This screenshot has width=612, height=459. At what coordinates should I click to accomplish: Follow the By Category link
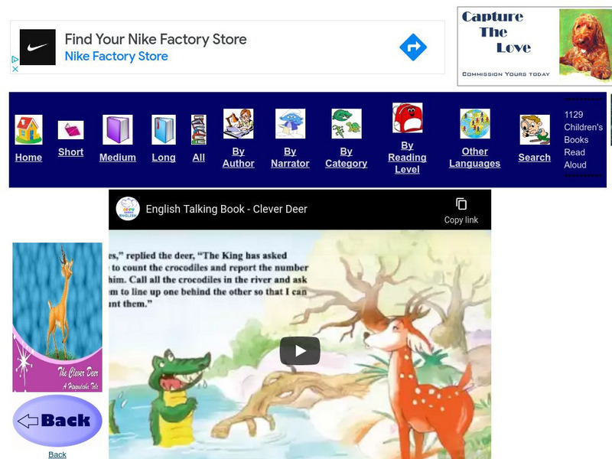[347, 158]
